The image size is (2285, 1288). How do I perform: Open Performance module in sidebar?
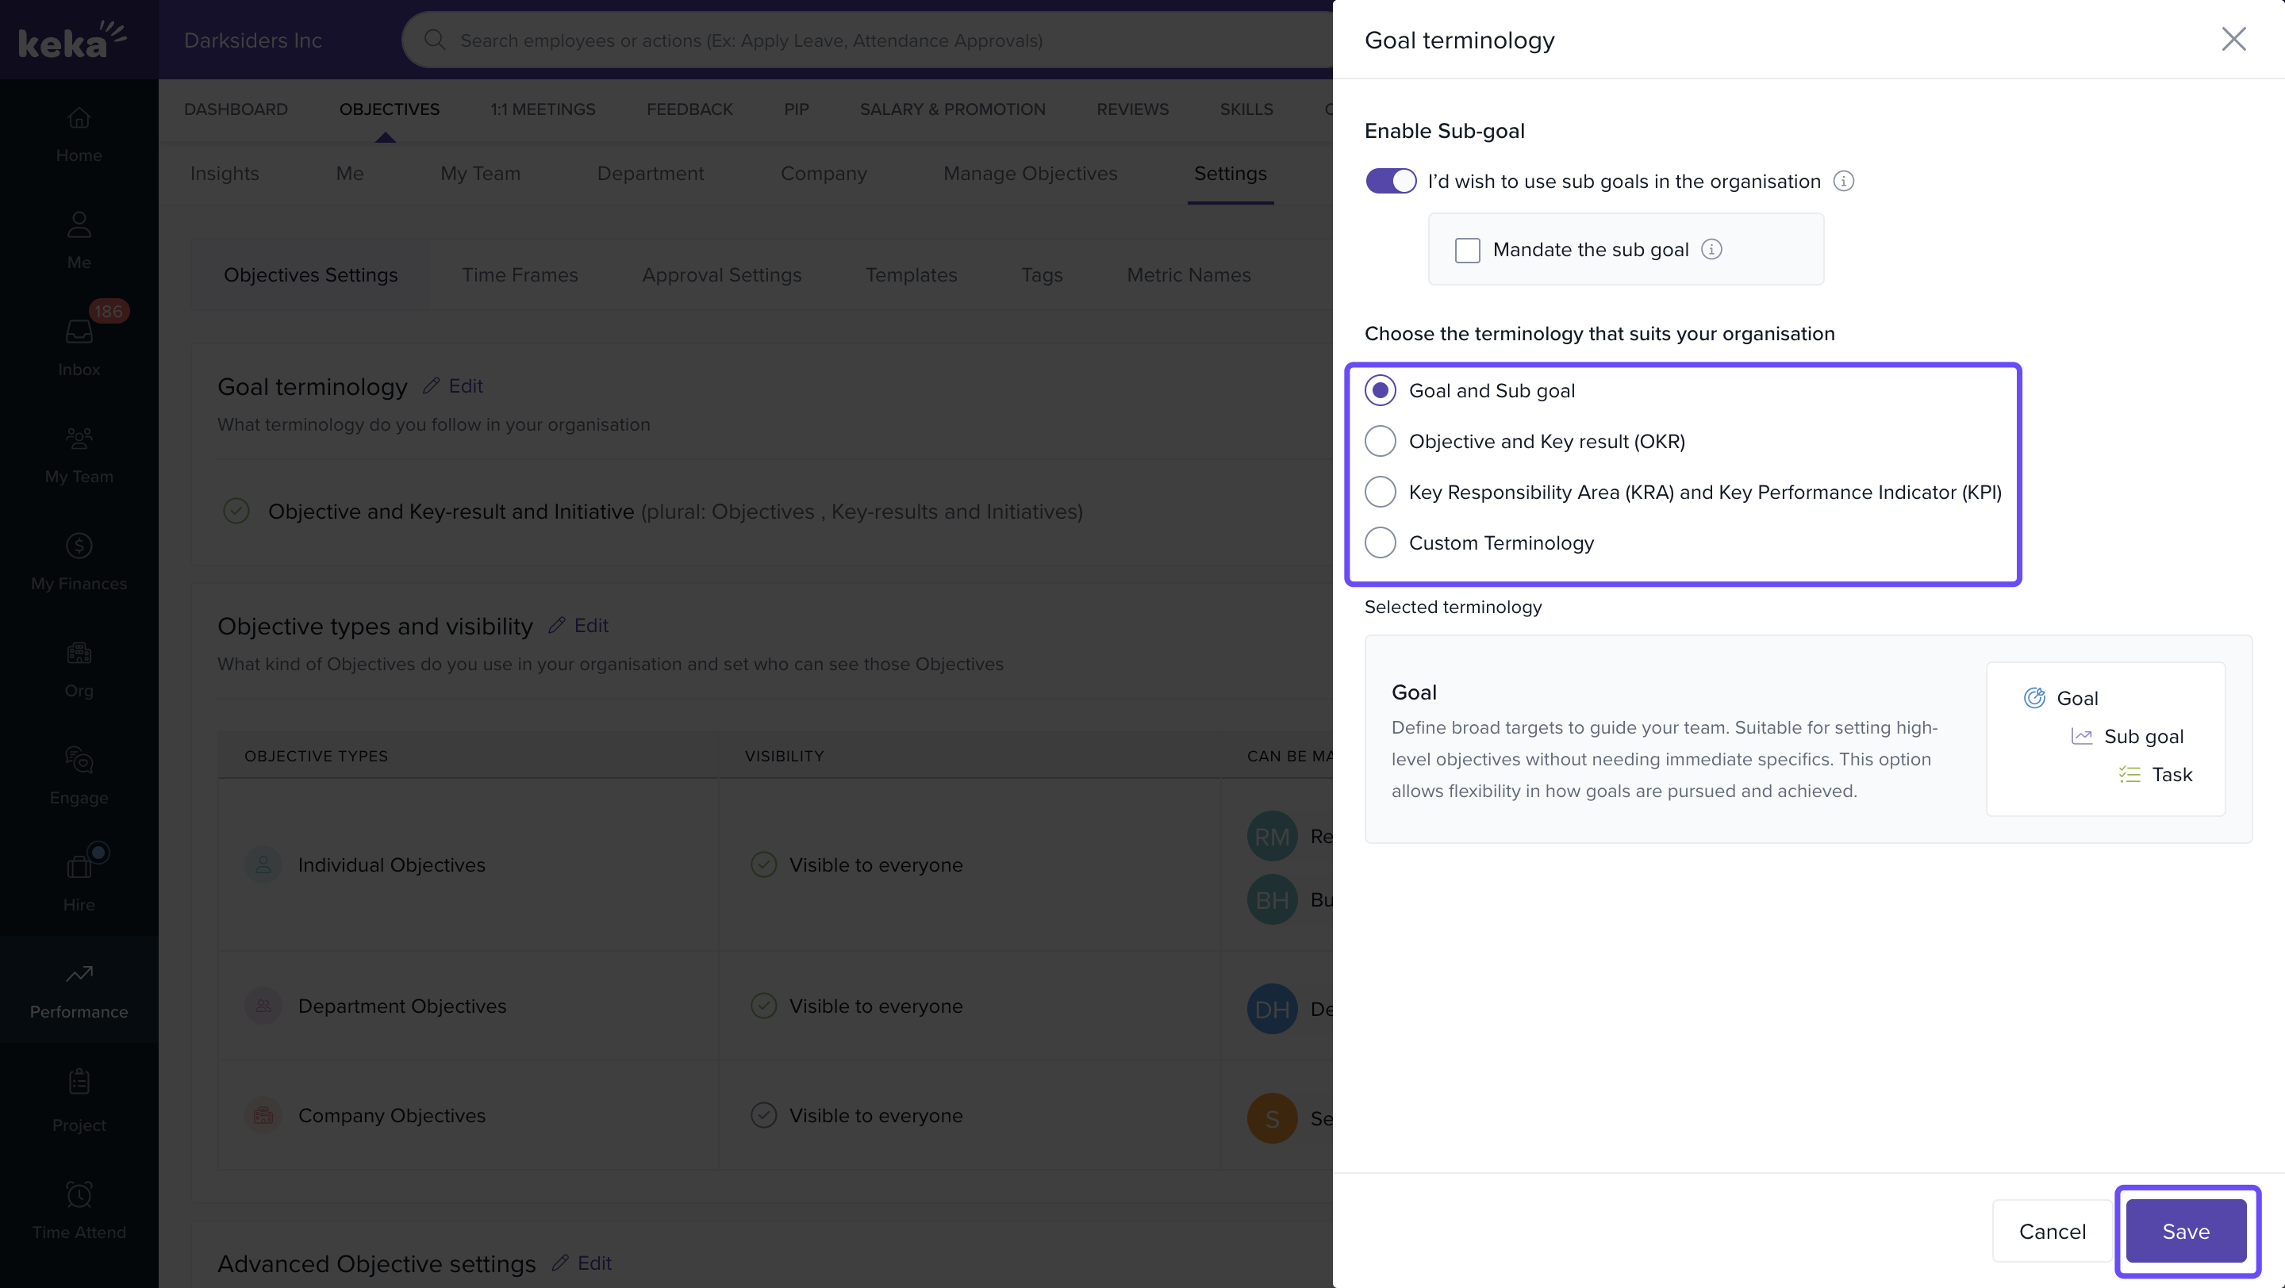pyautogui.click(x=79, y=989)
